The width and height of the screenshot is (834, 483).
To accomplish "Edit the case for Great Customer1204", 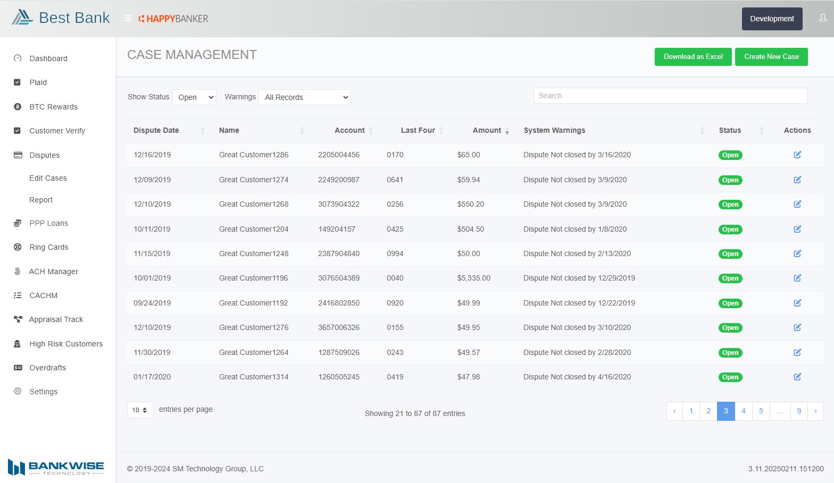I will [797, 229].
